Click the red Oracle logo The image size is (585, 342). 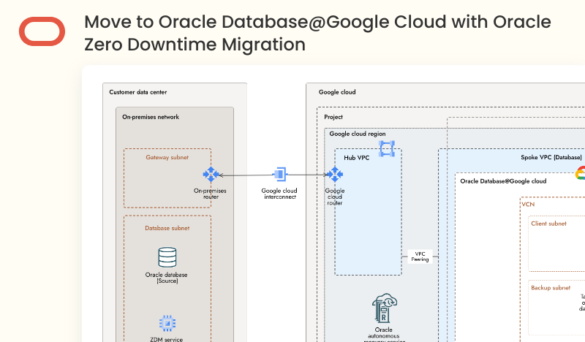pos(42,31)
